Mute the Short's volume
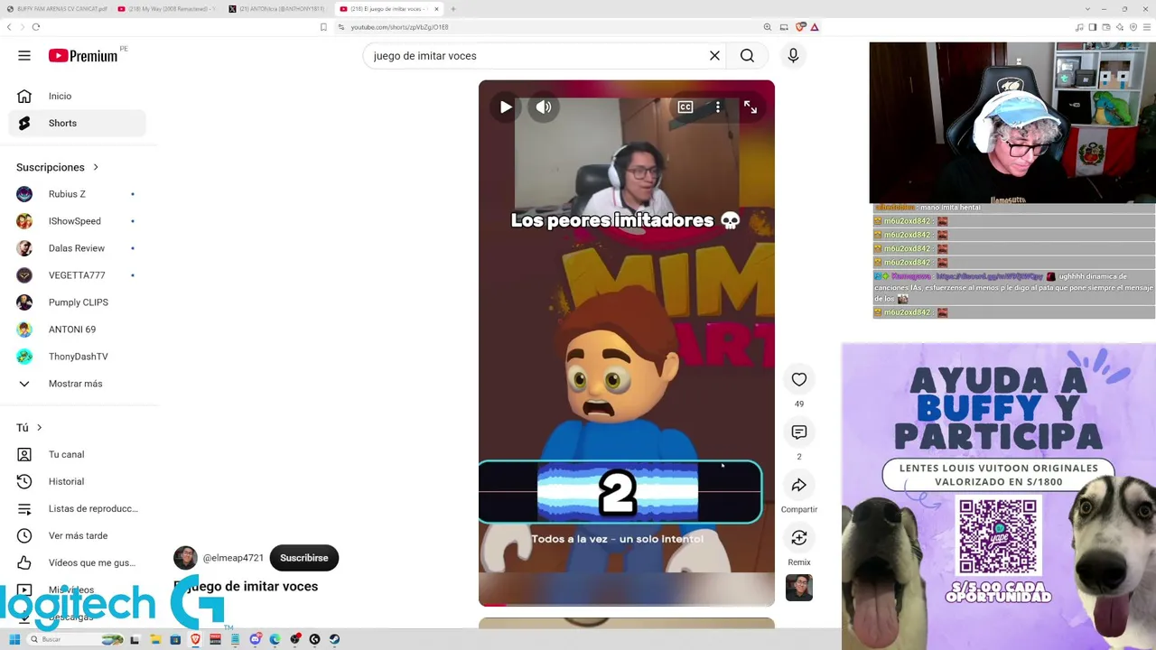1156x650 pixels. coord(544,107)
